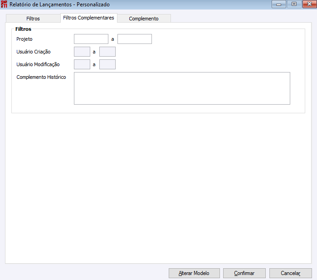Click the Usuário Criação label
The width and height of the screenshot is (317, 280).
tap(34, 52)
